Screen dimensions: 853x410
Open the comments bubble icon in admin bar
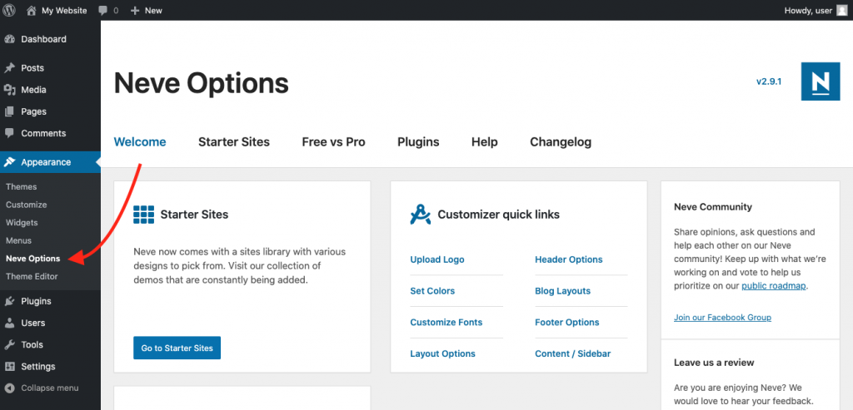pyautogui.click(x=102, y=10)
